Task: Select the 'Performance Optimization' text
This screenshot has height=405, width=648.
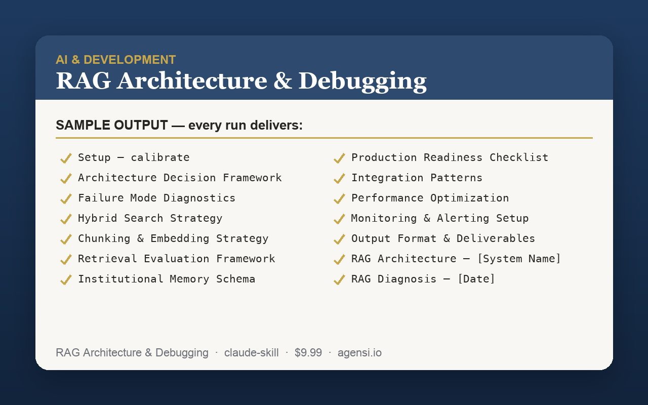Action: tap(430, 198)
